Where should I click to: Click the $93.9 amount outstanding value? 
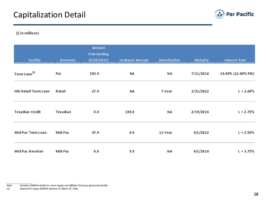(94, 74)
